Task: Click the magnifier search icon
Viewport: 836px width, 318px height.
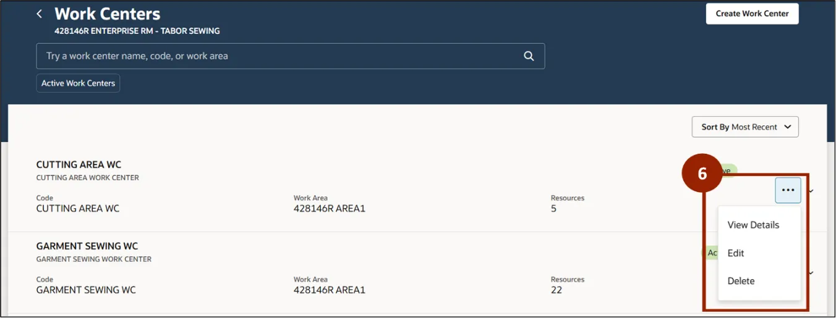Action: (x=529, y=56)
